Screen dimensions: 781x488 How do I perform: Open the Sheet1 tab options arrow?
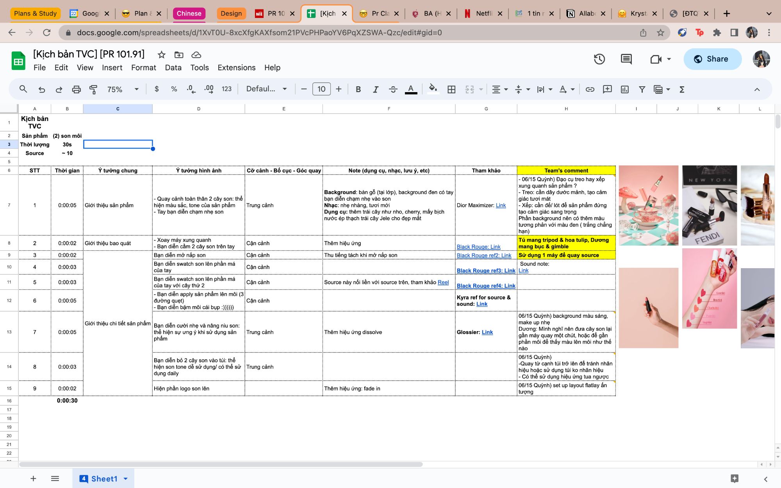click(126, 479)
